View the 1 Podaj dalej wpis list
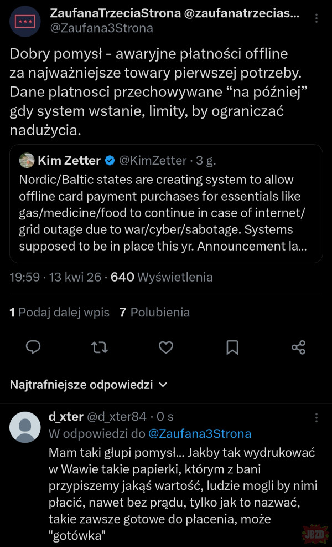Viewport: 332px width, 547px height. click(x=60, y=313)
